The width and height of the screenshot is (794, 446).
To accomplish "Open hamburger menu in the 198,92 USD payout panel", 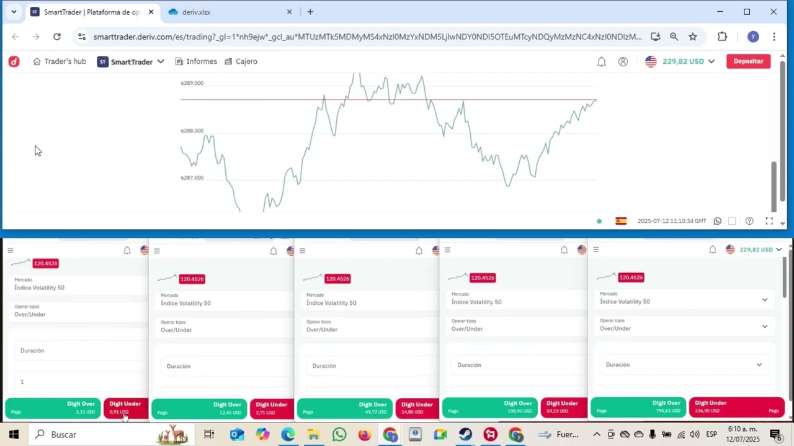I will tap(447, 250).
